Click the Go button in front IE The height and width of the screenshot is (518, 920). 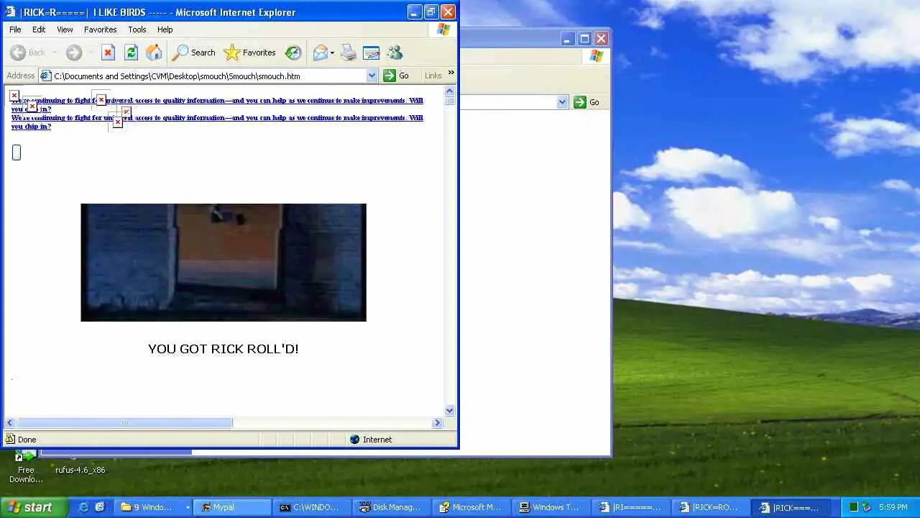[396, 76]
